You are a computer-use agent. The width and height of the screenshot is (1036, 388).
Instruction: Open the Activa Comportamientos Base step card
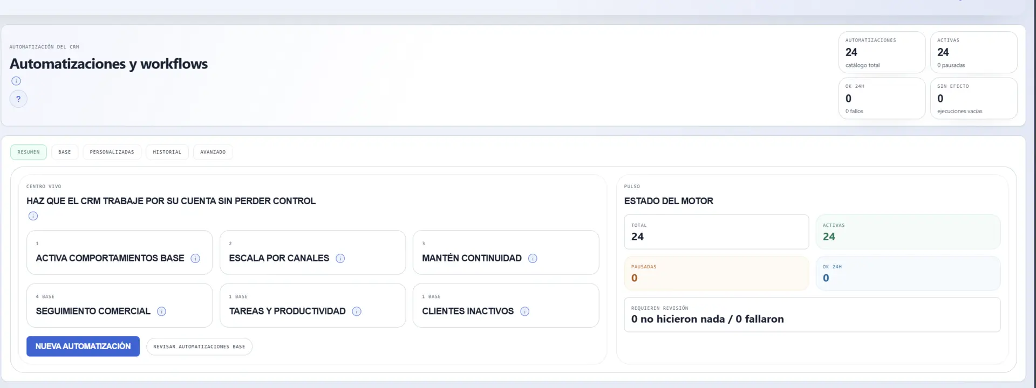coord(119,252)
